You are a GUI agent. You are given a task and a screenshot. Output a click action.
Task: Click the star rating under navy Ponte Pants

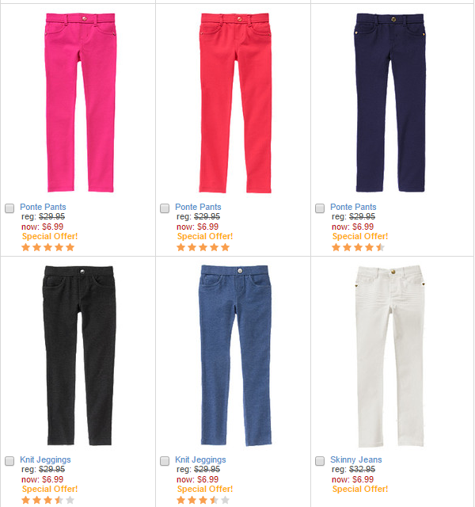click(358, 248)
